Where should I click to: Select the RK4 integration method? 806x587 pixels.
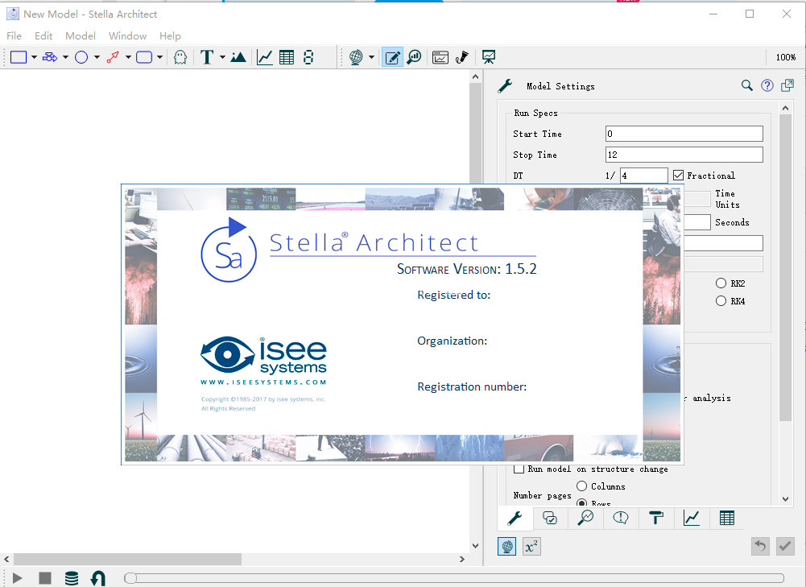pyautogui.click(x=721, y=301)
